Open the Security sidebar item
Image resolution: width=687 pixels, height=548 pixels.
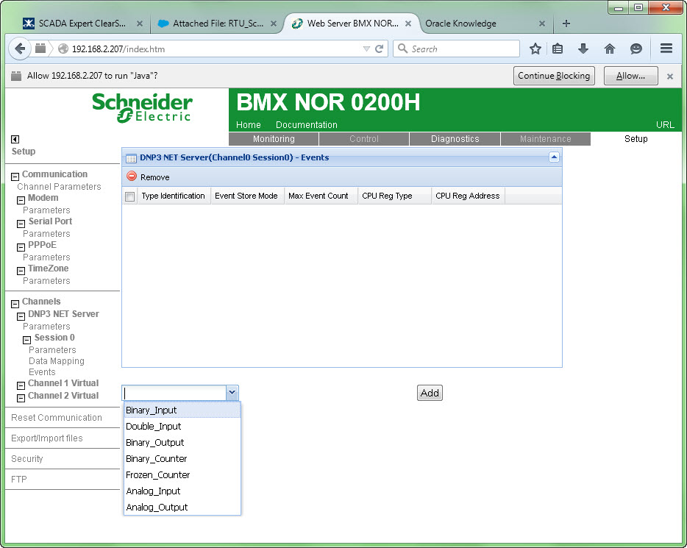pos(27,459)
